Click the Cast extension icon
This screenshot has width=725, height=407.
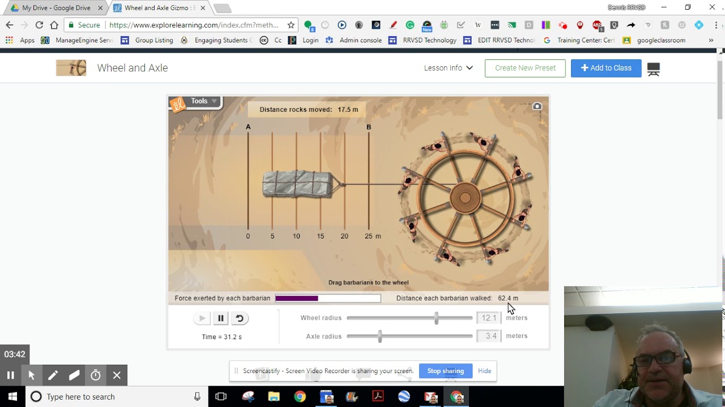(512, 25)
